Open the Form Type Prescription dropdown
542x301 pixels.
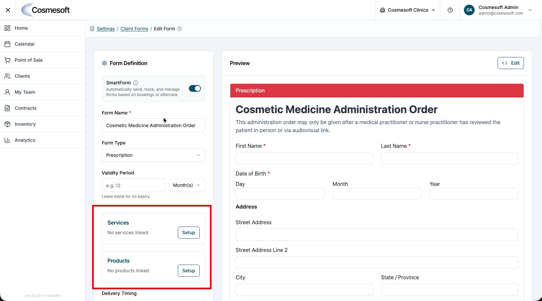point(154,155)
